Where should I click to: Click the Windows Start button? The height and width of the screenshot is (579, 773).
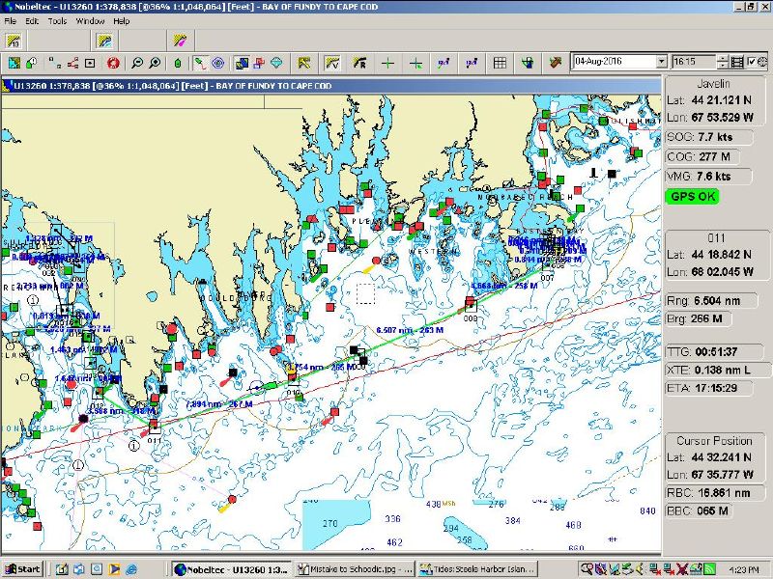(21, 568)
